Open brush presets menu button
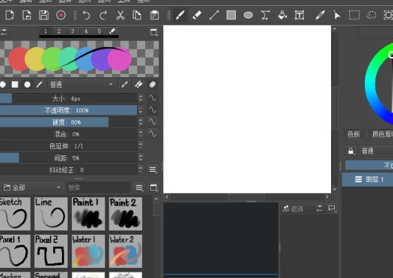Screen dimensions: 393x278 point(139,187)
